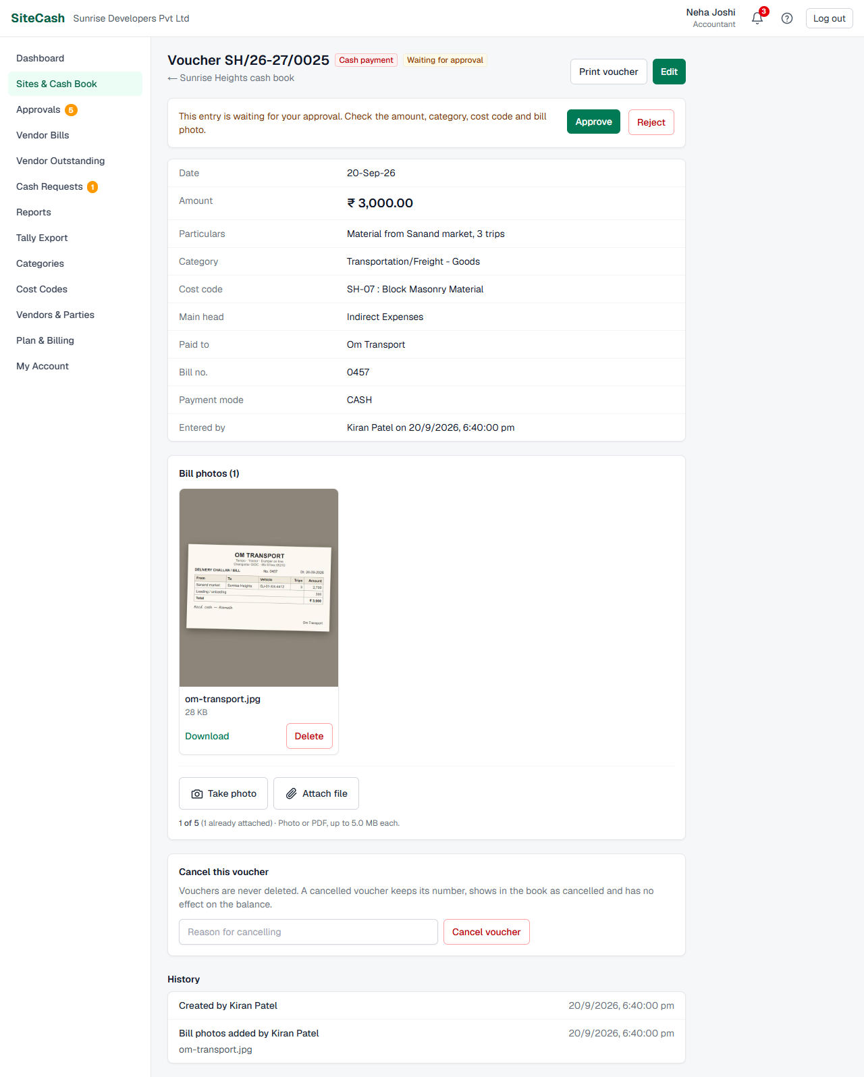Open Vendor Bills page

click(75, 135)
